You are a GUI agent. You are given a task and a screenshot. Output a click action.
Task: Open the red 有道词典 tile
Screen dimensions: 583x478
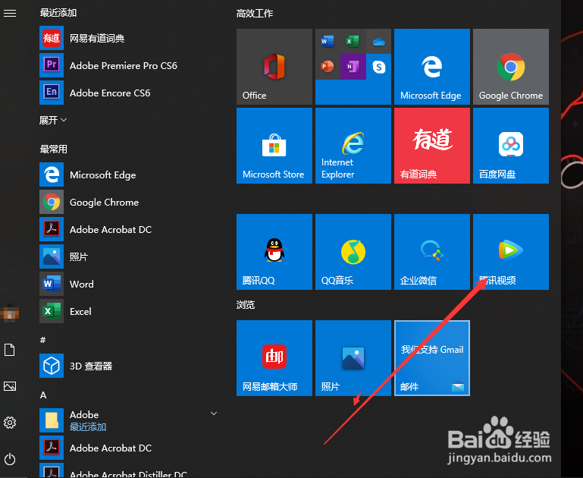(432, 146)
